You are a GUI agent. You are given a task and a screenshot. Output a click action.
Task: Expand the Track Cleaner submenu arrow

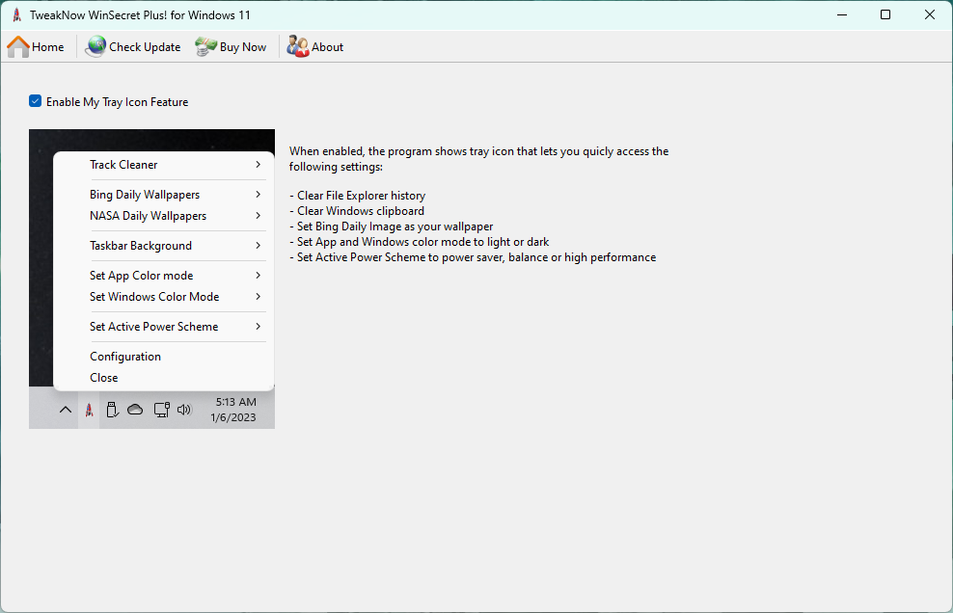click(x=259, y=165)
